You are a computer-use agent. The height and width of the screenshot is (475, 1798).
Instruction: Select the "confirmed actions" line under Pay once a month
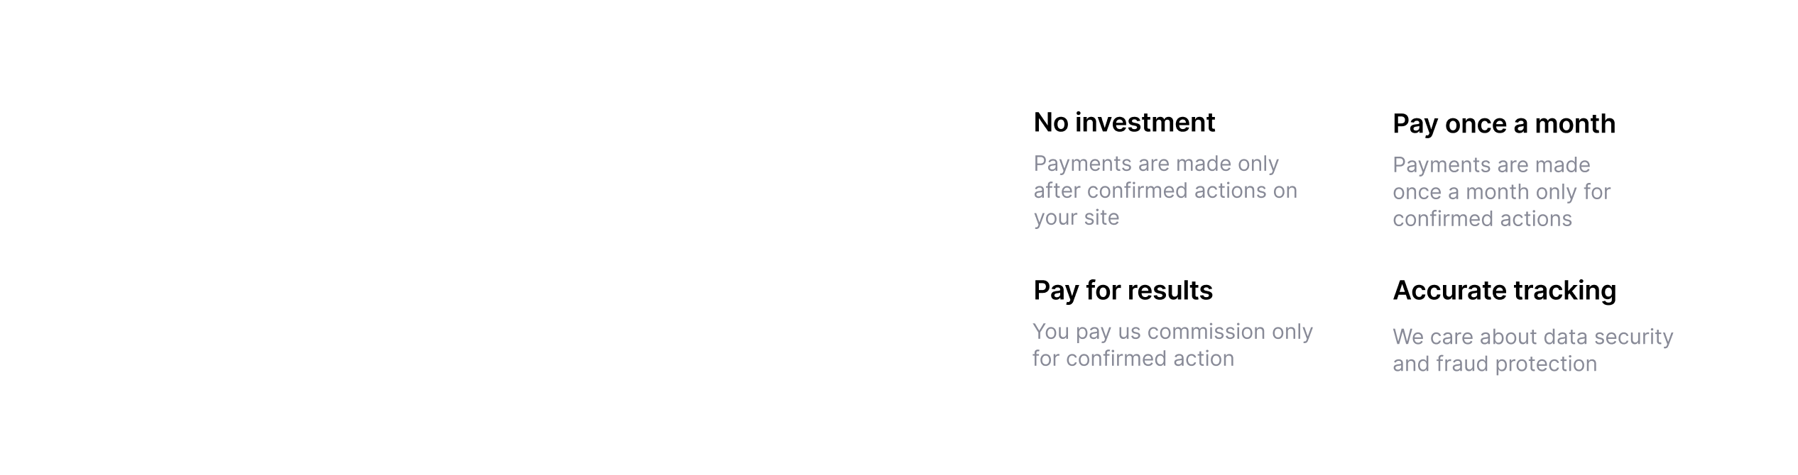pyautogui.click(x=1482, y=219)
